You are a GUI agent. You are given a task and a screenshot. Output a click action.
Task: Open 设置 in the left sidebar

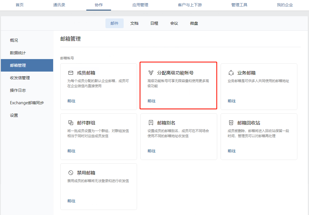click(14, 115)
